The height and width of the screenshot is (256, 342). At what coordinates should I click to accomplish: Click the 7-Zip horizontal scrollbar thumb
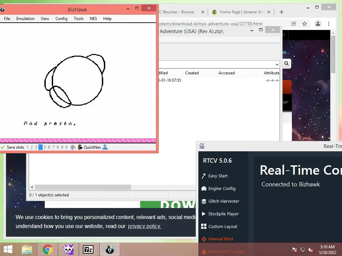(x=83, y=187)
